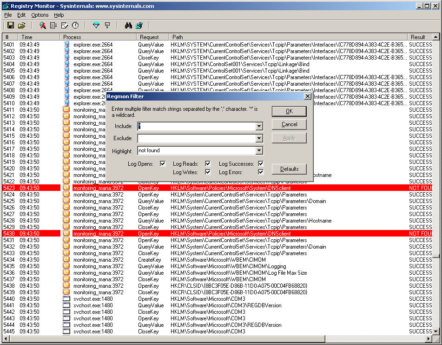
Task: Click the horizontal scrollbar thumb
Action: tap(167, 338)
